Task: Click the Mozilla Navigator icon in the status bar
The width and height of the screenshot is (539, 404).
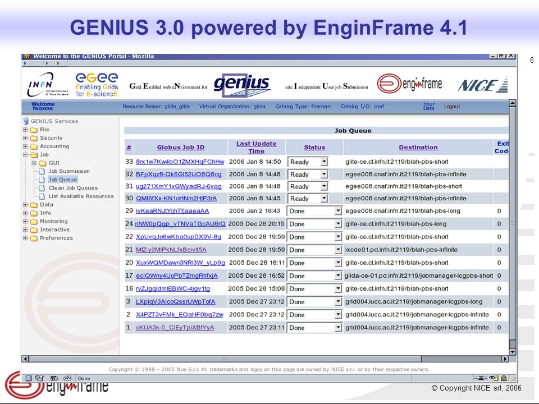Action: (x=29, y=378)
